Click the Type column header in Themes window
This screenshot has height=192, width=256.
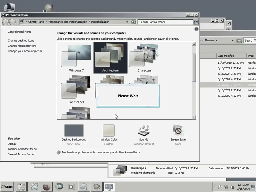251,56
